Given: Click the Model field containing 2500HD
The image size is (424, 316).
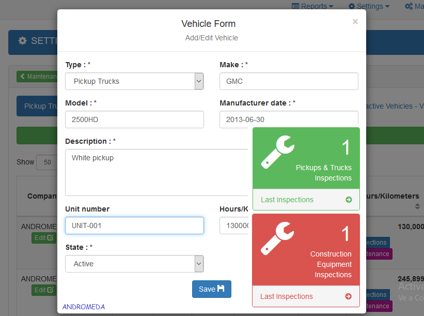Looking at the screenshot, I should (x=134, y=119).
